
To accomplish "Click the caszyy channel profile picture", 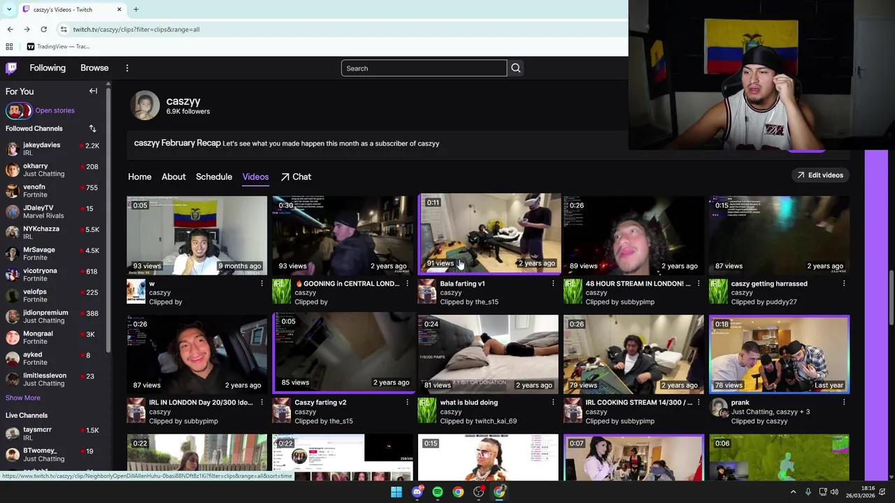I will 145,105.
